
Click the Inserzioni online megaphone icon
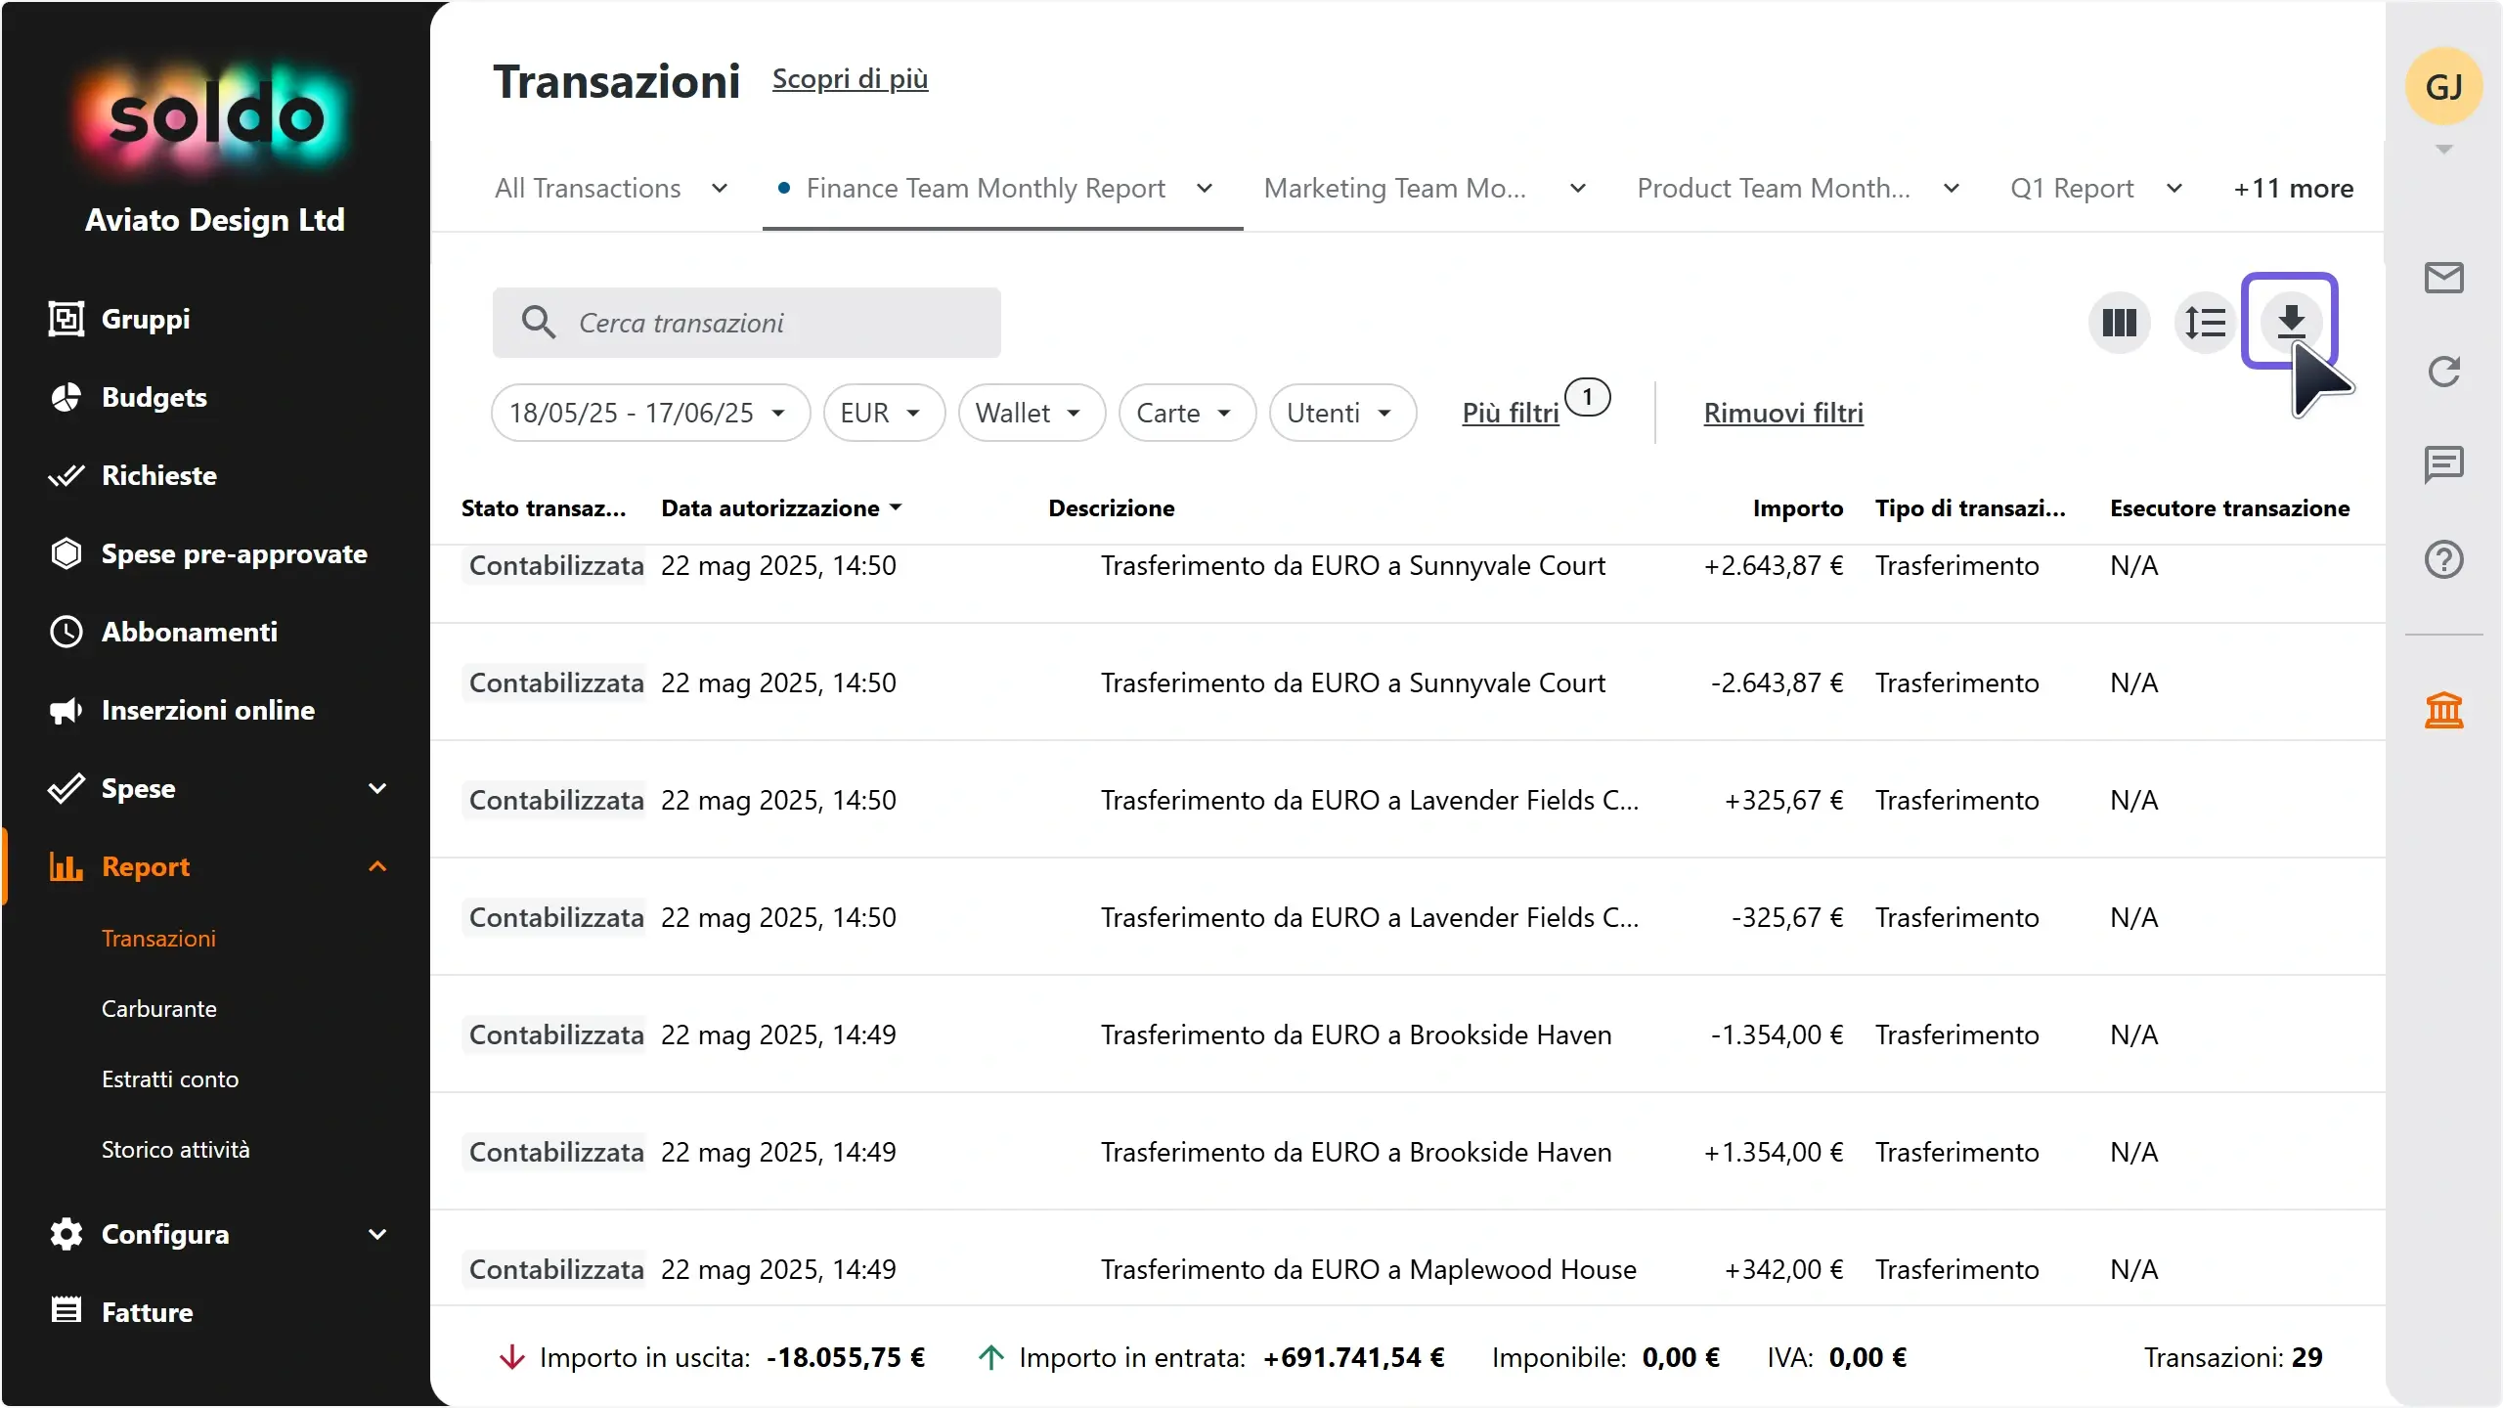coord(66,710)
